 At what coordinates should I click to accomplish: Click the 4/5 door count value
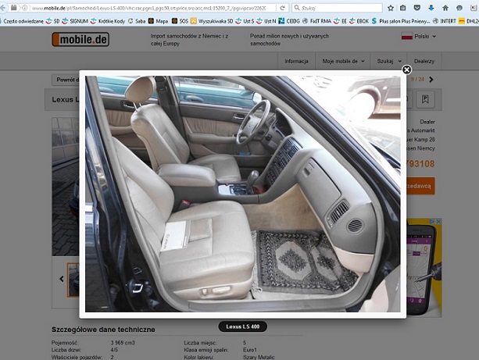pyautogui.click(x=114, y=350)
